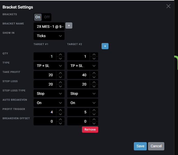Decrease Target #2 Take Profit value

click(94, 77)
